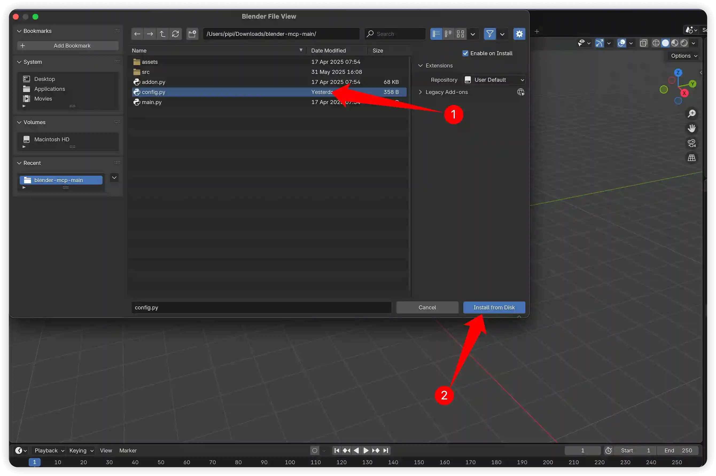Switch perspective/orthographic grid icon
Screen dimensions: 716x476
692,158
